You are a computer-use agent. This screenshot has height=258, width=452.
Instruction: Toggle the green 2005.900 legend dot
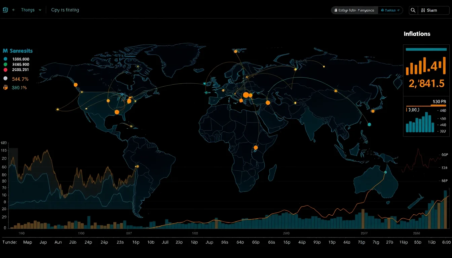click(5, 64)
